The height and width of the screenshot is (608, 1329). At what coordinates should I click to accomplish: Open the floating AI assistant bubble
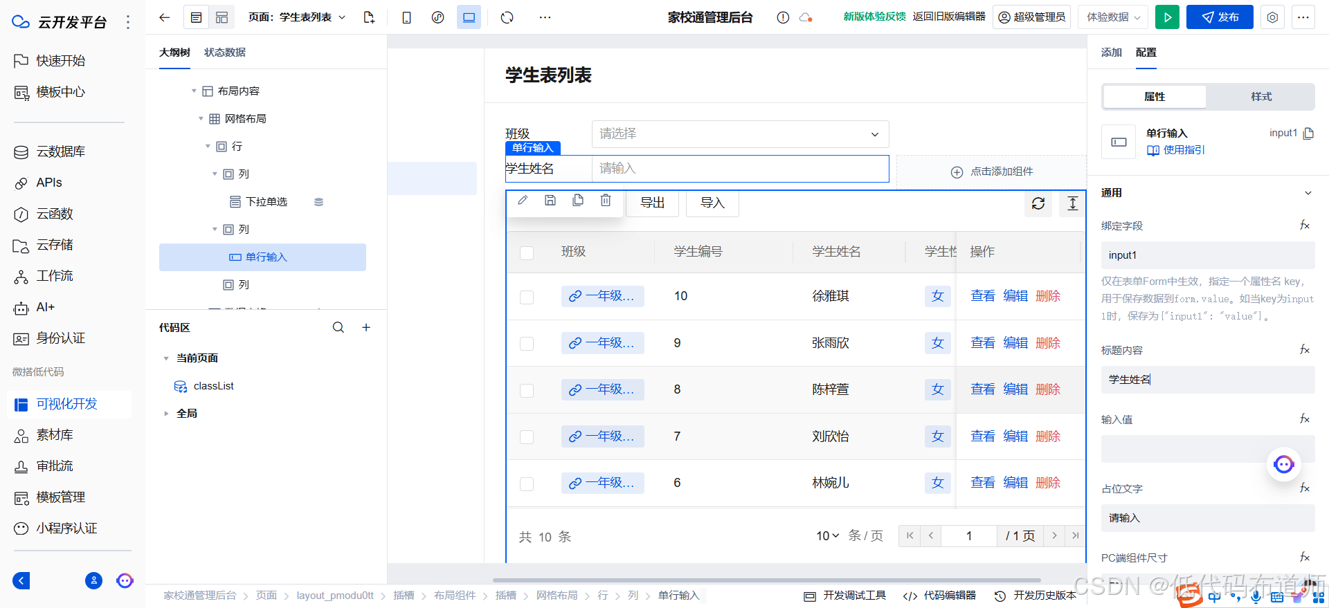1284,464
